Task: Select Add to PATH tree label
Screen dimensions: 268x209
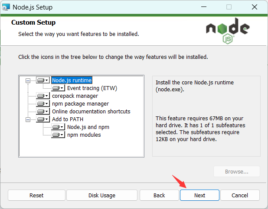Action: coord(68,119)
